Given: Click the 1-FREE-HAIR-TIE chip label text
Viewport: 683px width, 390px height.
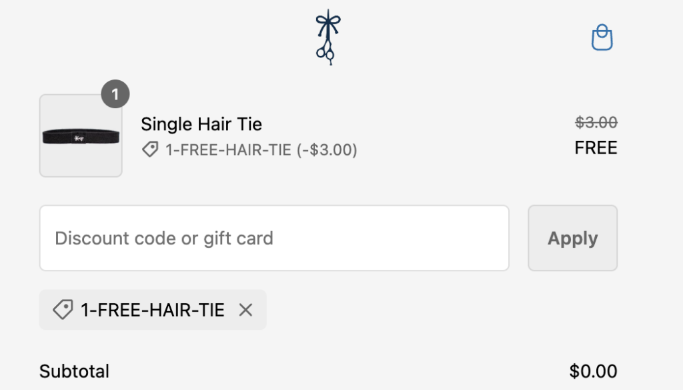Looking at the screenshot, I should tap(153, 310).
